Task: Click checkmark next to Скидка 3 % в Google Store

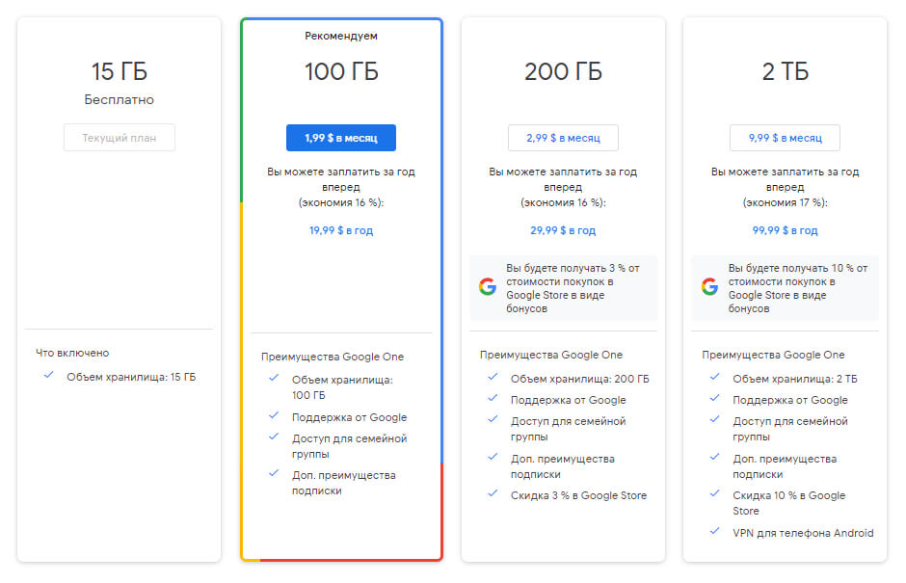Action: (493, 494)
